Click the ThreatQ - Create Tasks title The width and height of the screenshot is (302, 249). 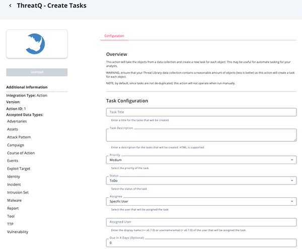52,6
